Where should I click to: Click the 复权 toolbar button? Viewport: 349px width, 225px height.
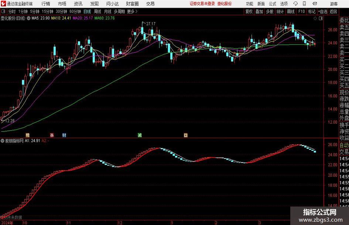click(x=249, y=11)
